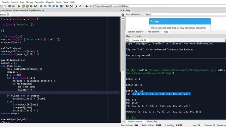Click the Line: 26 status entry
The height and width of the screenshot is (127, 226).
[196, 125]
